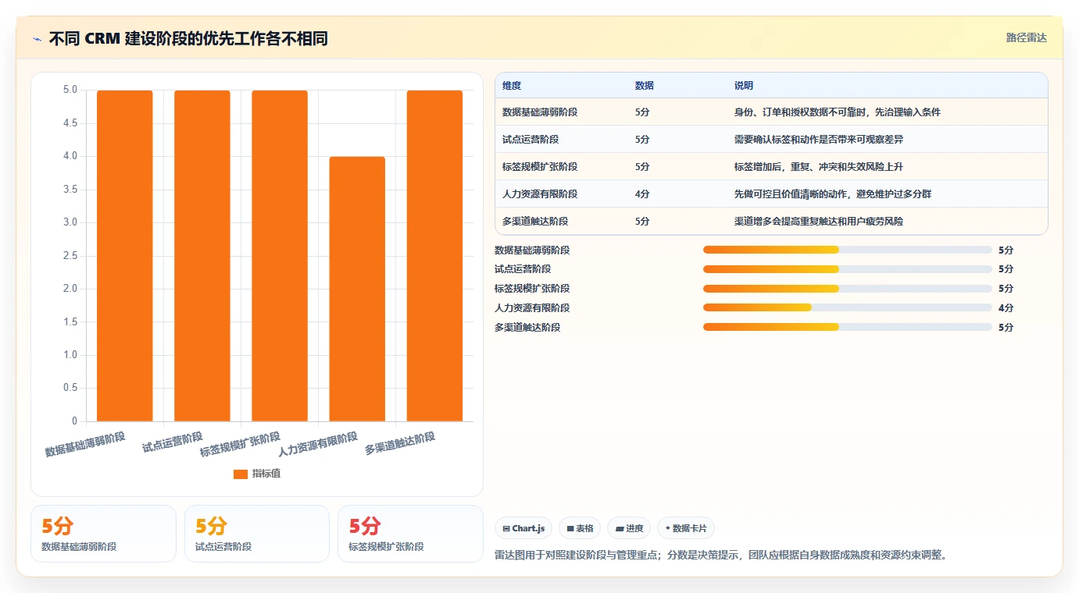
Task: Click the 表格 tag chip
Action: (580, 528)
